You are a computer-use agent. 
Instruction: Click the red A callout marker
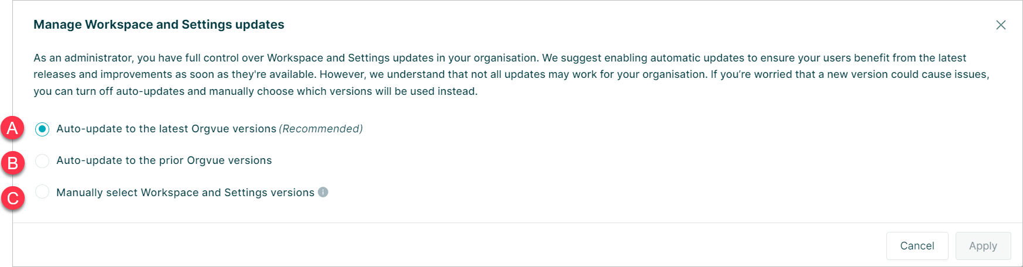12,128
